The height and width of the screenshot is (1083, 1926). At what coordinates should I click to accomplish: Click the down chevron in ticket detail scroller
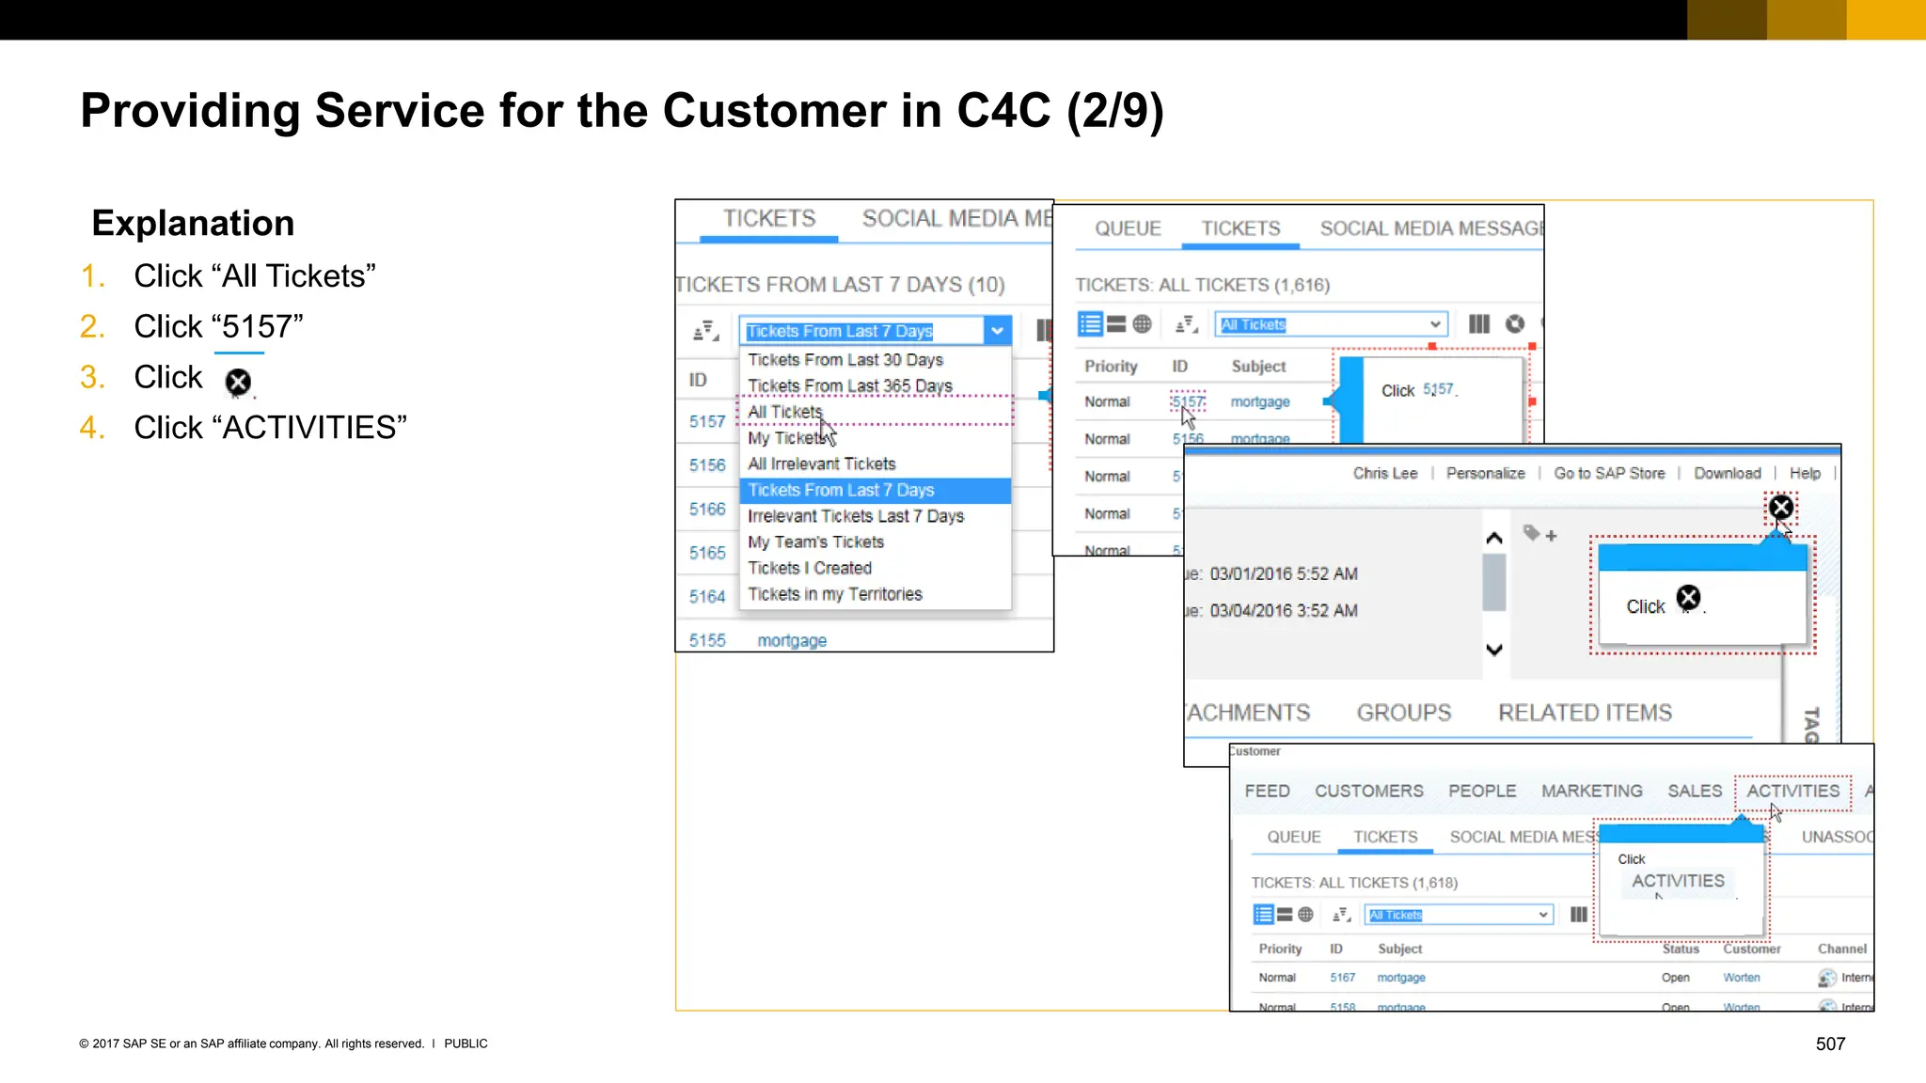1494,649
